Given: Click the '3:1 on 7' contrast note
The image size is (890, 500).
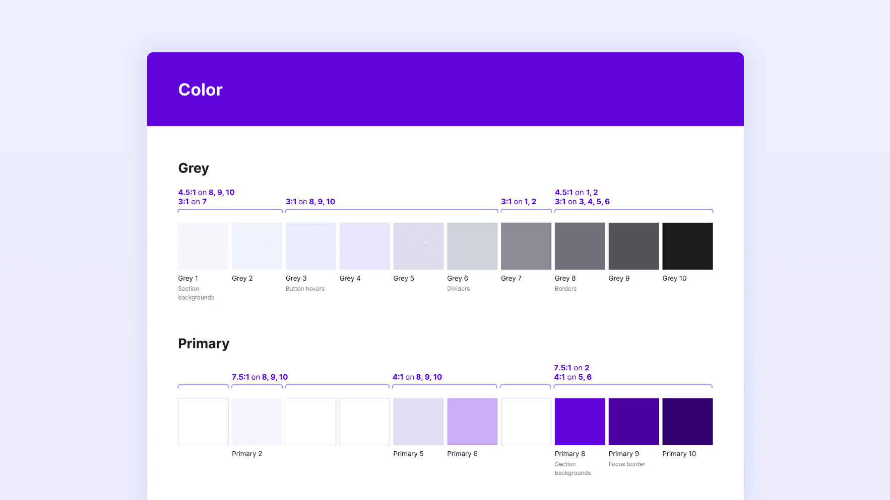Looking at the screenshot, I should click(x=193, y=202).
